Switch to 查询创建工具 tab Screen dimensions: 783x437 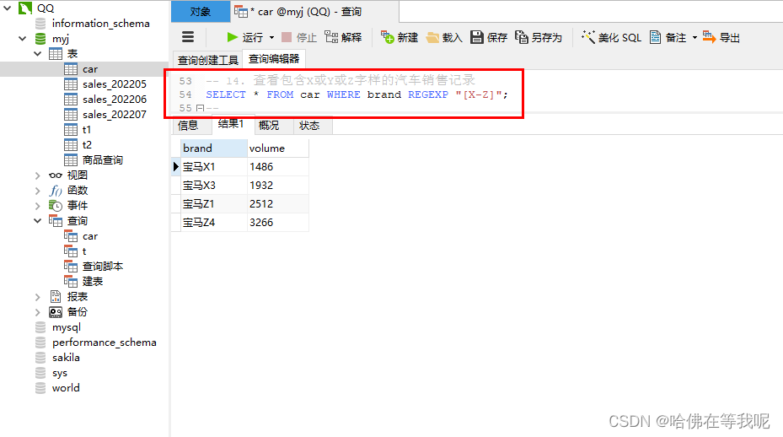pyautogui.click(x=207, y=60)
